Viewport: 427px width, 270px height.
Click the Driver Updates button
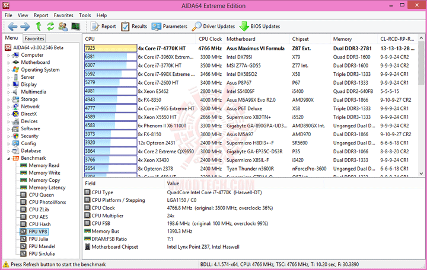point(213,27)
